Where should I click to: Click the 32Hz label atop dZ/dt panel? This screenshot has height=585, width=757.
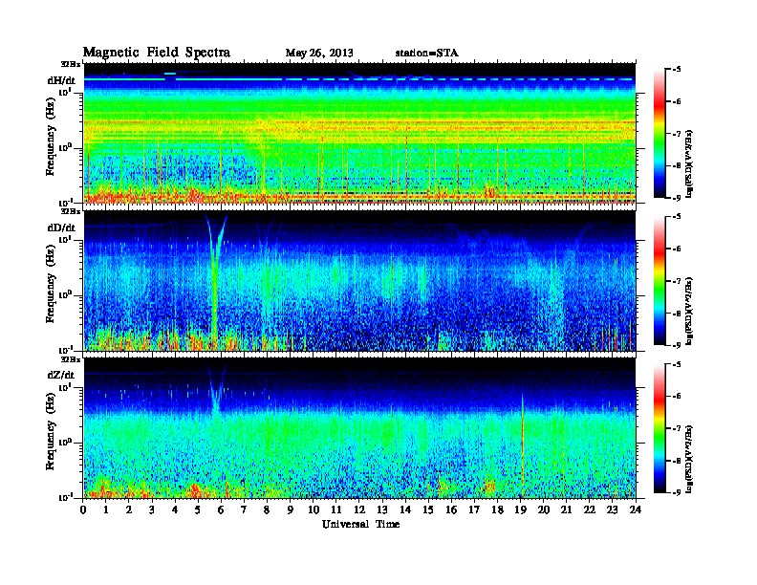click(x=71, y=359)
